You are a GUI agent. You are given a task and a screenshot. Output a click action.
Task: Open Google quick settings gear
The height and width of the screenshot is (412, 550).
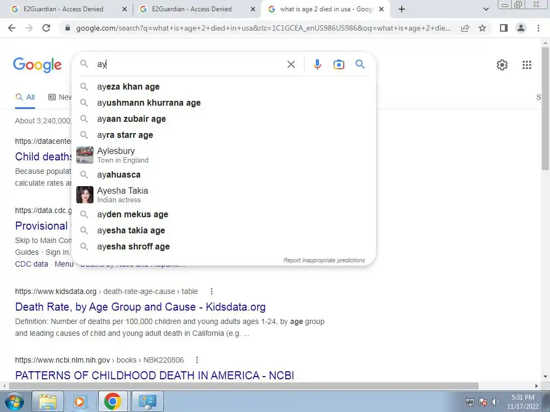[x=502, y=65]
